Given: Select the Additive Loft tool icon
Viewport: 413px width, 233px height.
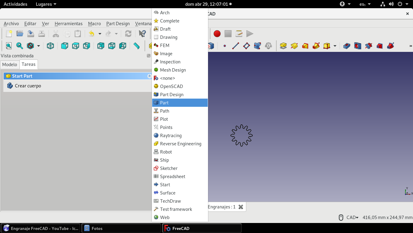Looking at the screenshot, I should point(305,46).
